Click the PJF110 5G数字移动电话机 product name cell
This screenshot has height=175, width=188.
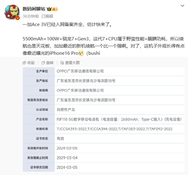coord(119,119)
